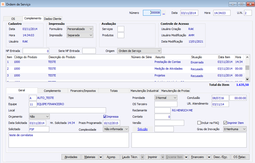
Task: Open the arrow menu beside Materiais
Action: coord(101,157)
